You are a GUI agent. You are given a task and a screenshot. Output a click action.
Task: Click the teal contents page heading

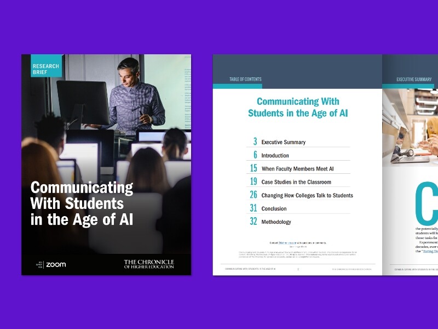(298, 107)
